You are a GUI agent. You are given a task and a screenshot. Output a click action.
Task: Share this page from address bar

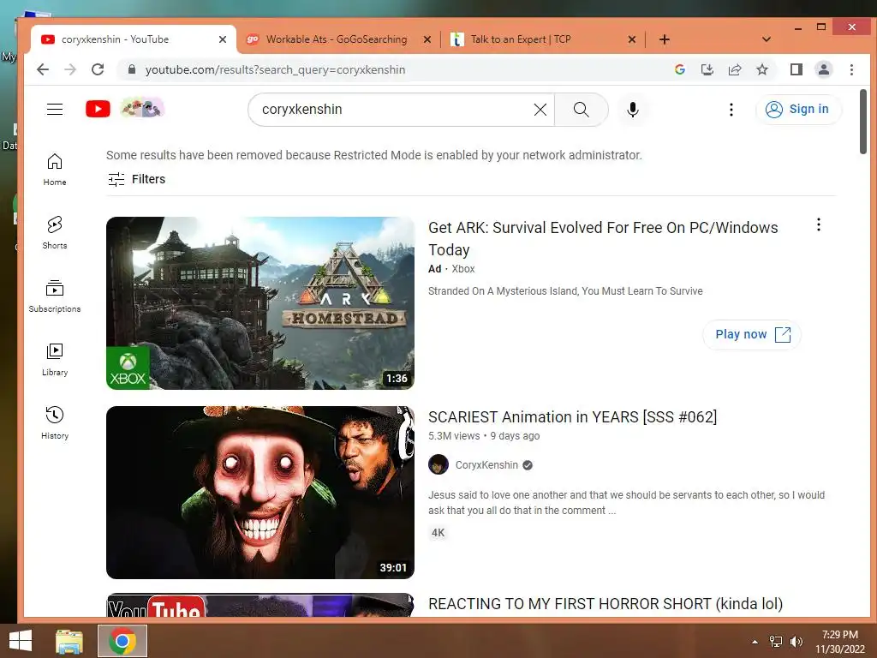(x=734, y=69)
